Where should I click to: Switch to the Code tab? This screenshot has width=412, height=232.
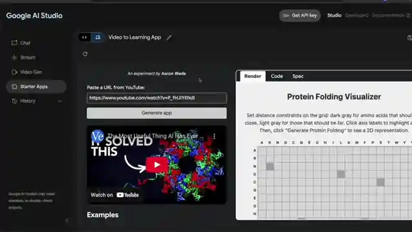[277, 76]
